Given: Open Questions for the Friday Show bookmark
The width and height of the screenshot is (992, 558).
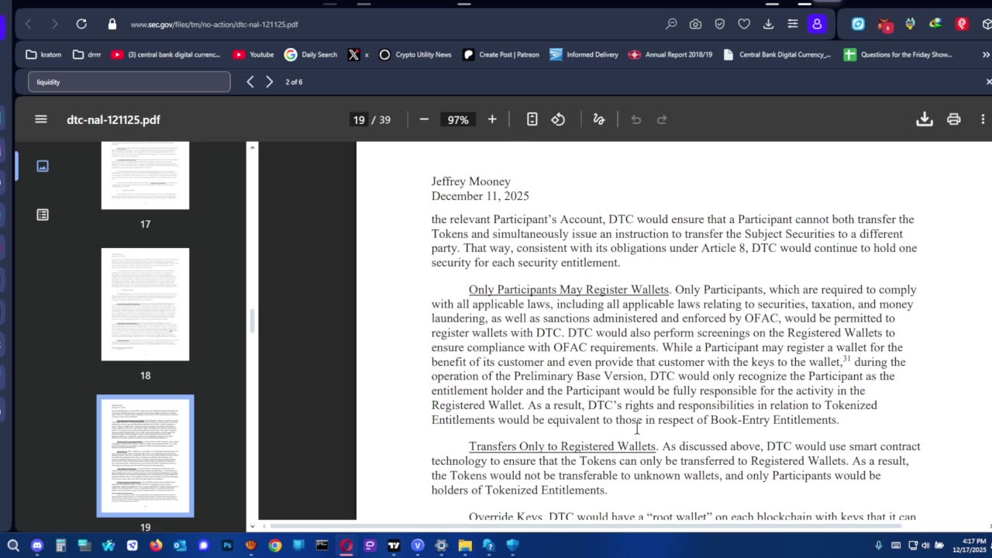Looking at the screenshot, I should tap(898, 54).
